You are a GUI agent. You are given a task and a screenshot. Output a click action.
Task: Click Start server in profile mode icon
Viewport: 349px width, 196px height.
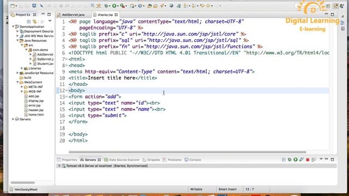[302, 160]
